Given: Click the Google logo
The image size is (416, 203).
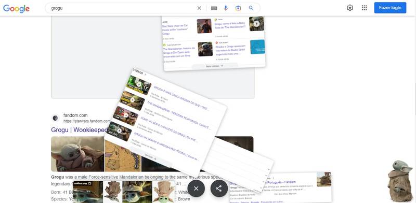Looking at the screenshot, I should point(16,8).
